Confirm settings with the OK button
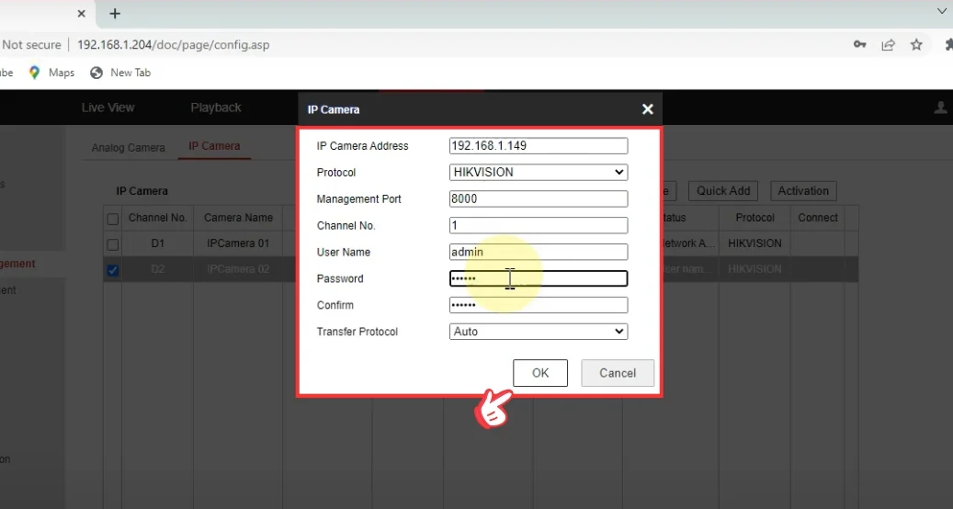Viewport: 953px width, 509px height. pos(540,373)
